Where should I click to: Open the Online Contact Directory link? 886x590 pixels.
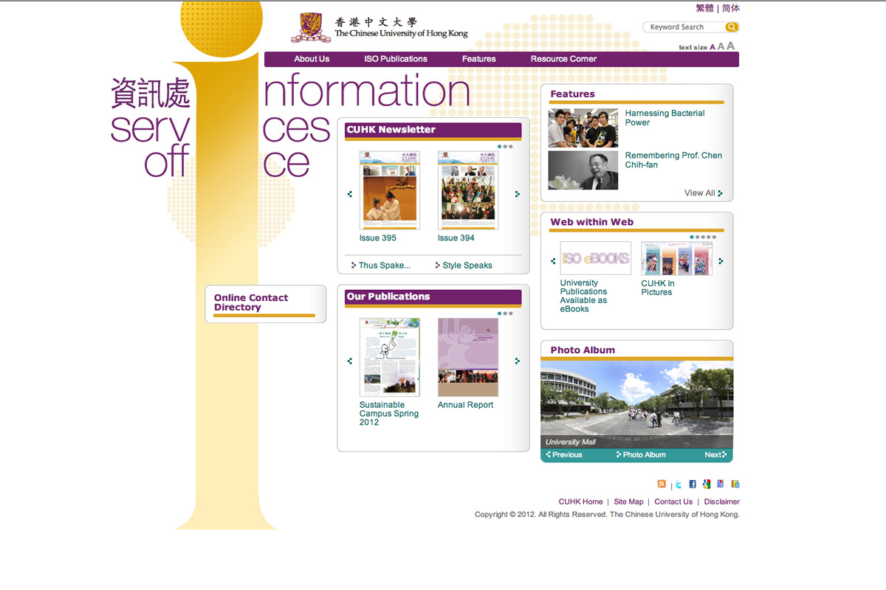(x=251, y=302)
